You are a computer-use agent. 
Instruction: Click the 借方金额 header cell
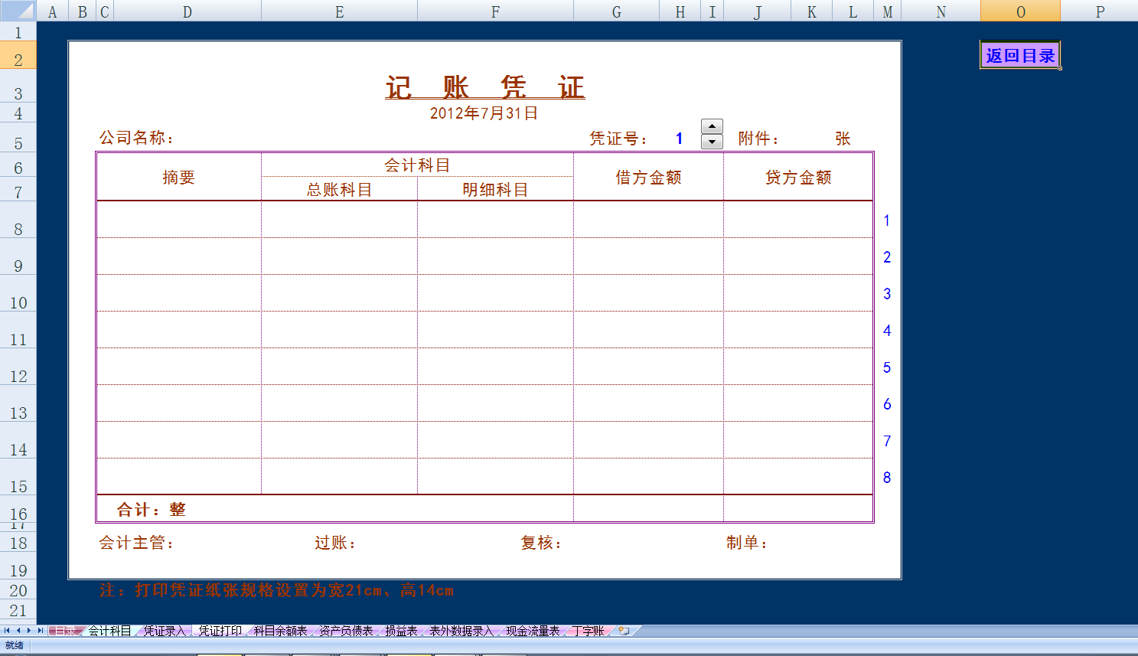648,178
